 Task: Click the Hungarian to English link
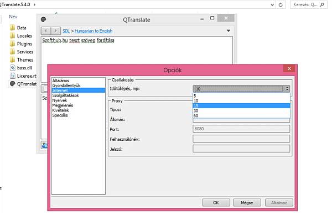(94, 31)
